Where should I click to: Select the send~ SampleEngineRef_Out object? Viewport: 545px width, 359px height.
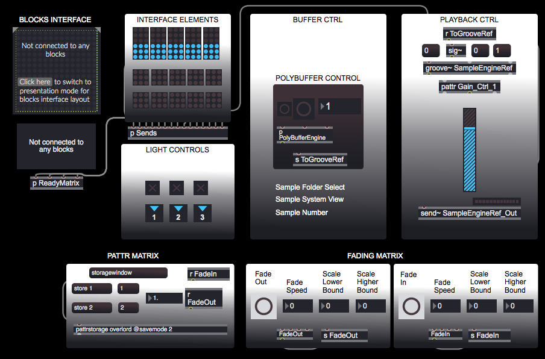(x=469, y=213)
